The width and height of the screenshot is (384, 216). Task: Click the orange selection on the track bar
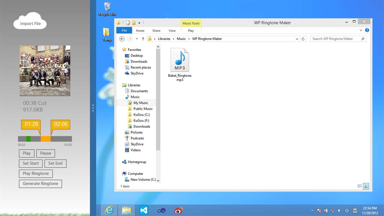pyautogui.click(x=46, y=139)
